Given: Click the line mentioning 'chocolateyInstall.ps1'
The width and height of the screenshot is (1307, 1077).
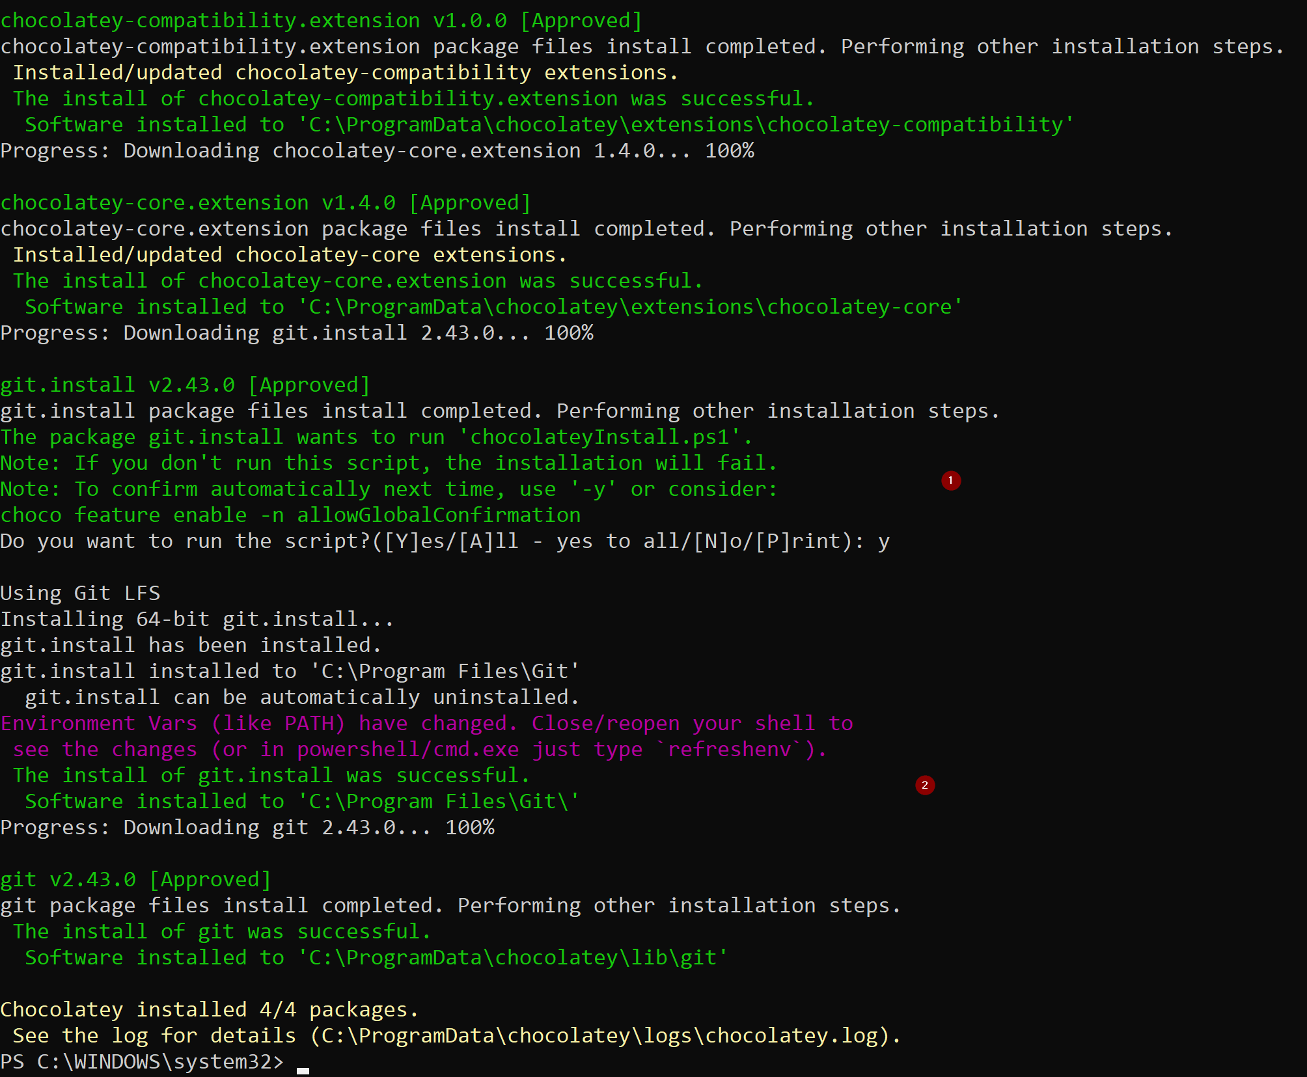Looking at the screenshot, I should point(376,437).
